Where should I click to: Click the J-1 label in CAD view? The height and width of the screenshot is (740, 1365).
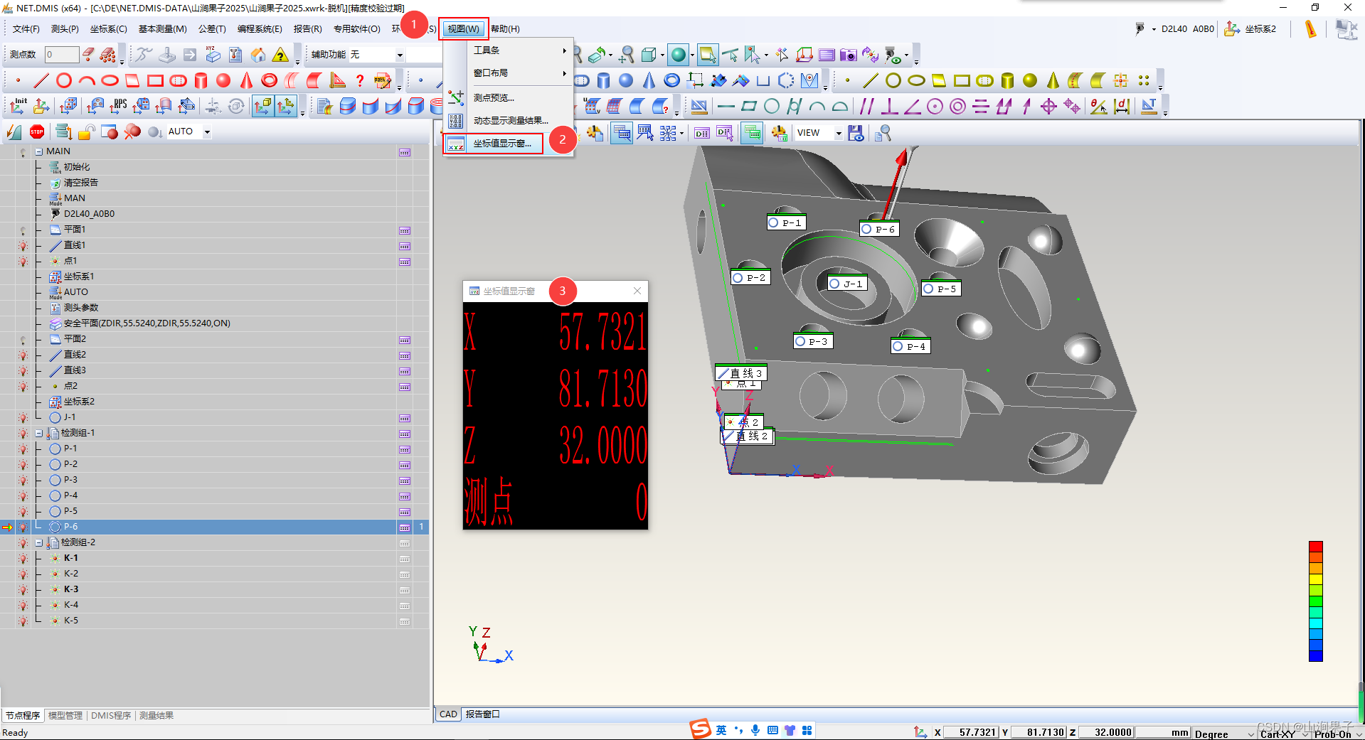point(847,284)
